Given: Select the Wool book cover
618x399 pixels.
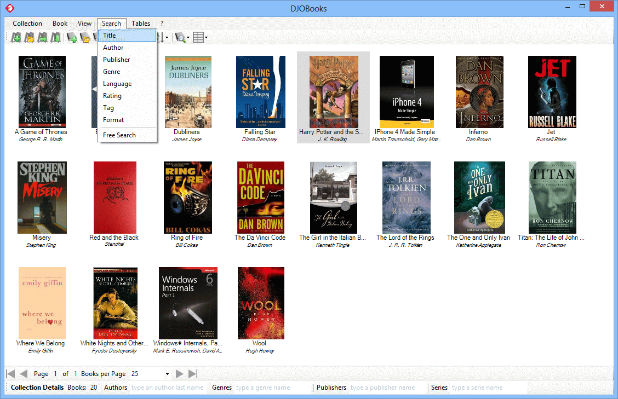Looking at the screenshot, I should pyautogui.click(x=261, y=303).
